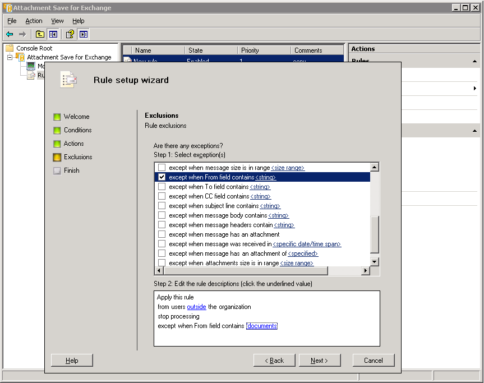Click the Back arrow toolbar icon
This screenshot has width=484, height=383.
[10, 34]
